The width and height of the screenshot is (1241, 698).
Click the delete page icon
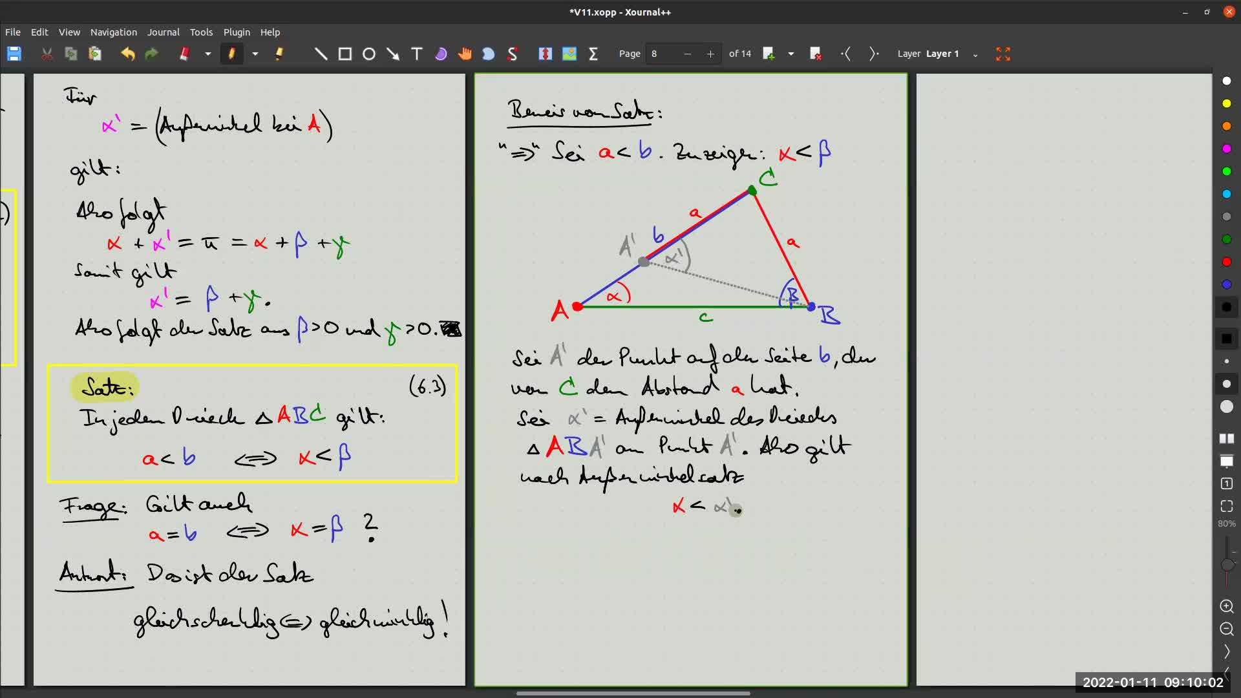pos(816,54)
